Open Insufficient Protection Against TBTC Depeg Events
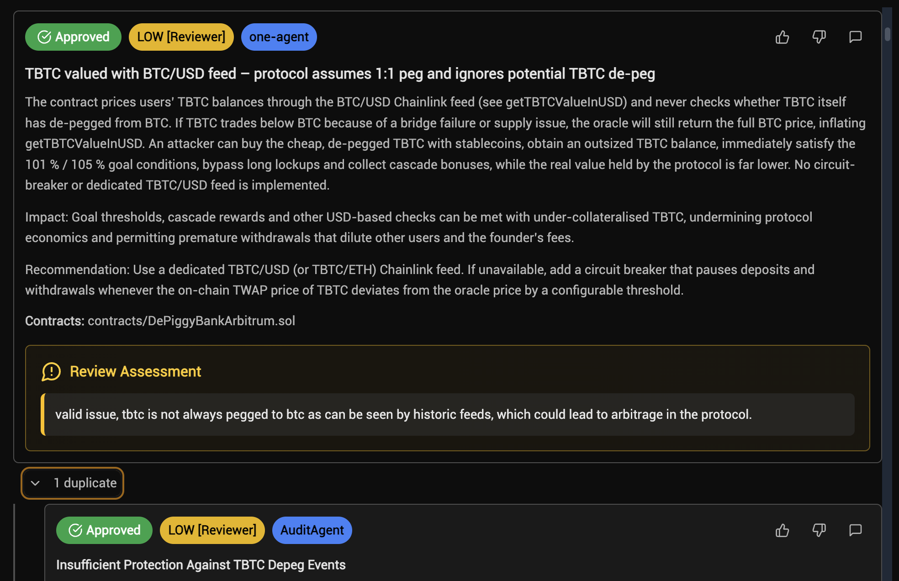899x581 pixels. click(x=201, y=565)
